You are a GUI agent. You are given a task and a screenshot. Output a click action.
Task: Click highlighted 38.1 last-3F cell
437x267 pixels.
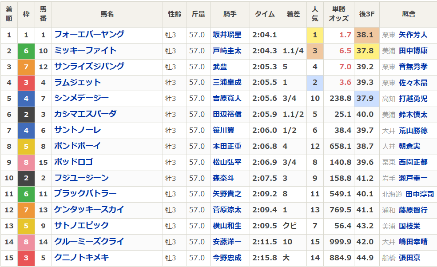pyautogui.click(x=367, y=35)
